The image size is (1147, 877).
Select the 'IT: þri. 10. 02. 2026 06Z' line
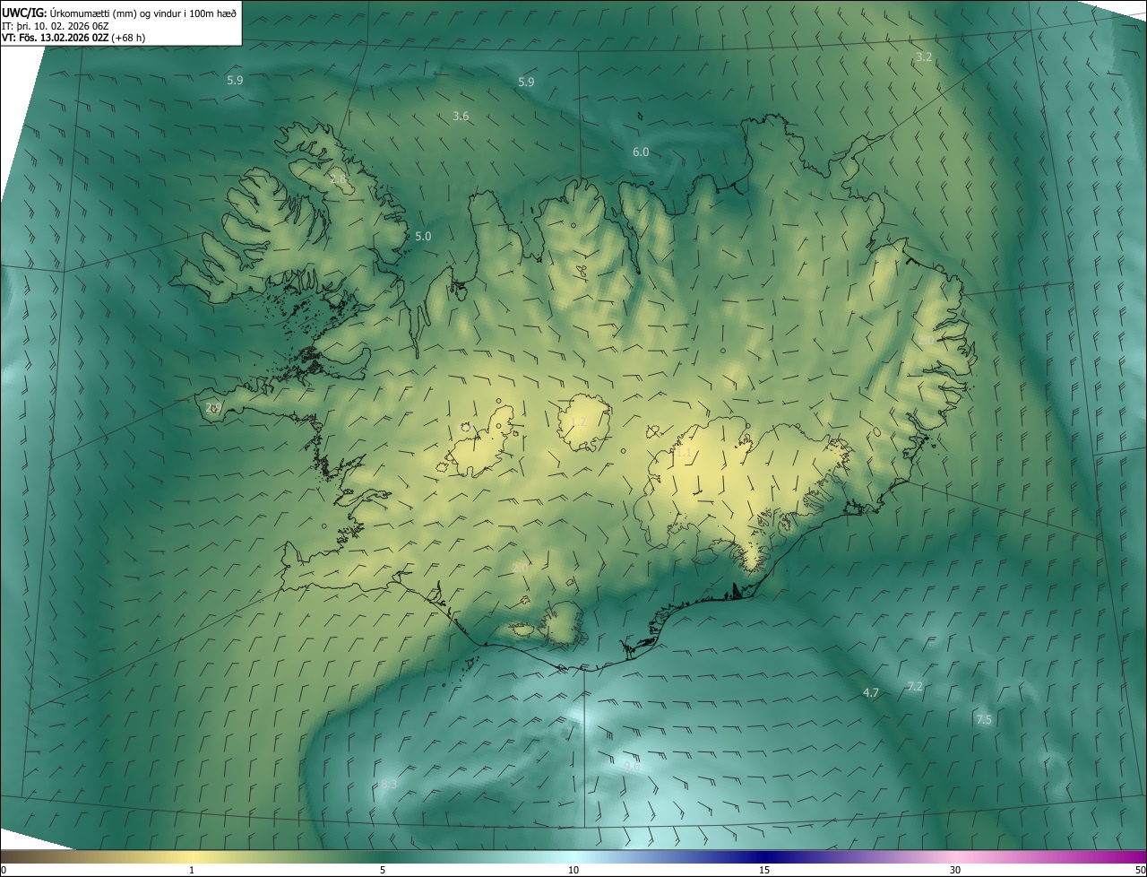57,26
